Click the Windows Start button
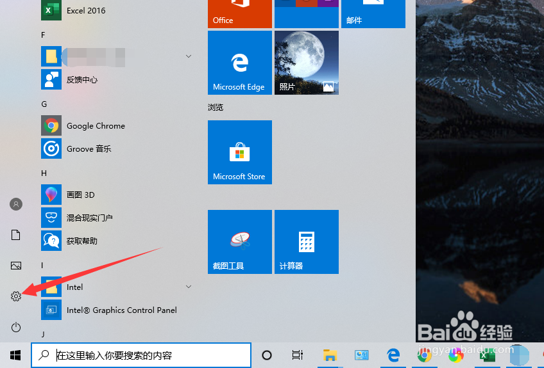544x368 pixels. tap(15, 355)
